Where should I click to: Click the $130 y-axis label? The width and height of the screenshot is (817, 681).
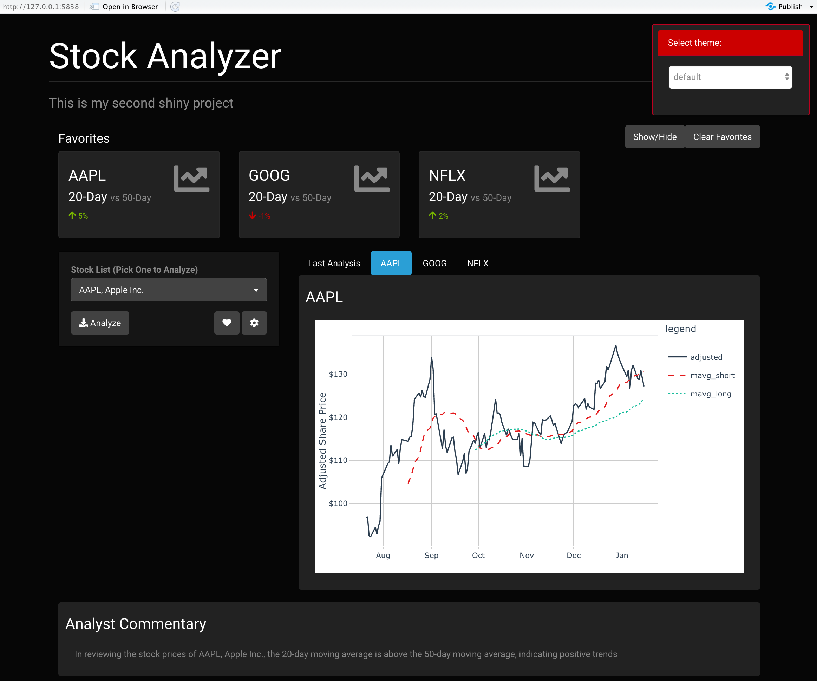pos(338,374)
